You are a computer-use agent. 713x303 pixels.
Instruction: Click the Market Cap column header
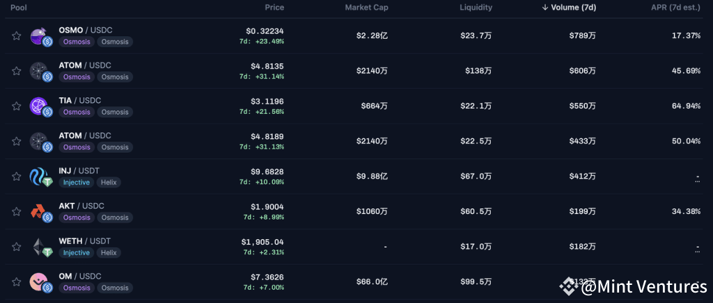click(366, 8)
